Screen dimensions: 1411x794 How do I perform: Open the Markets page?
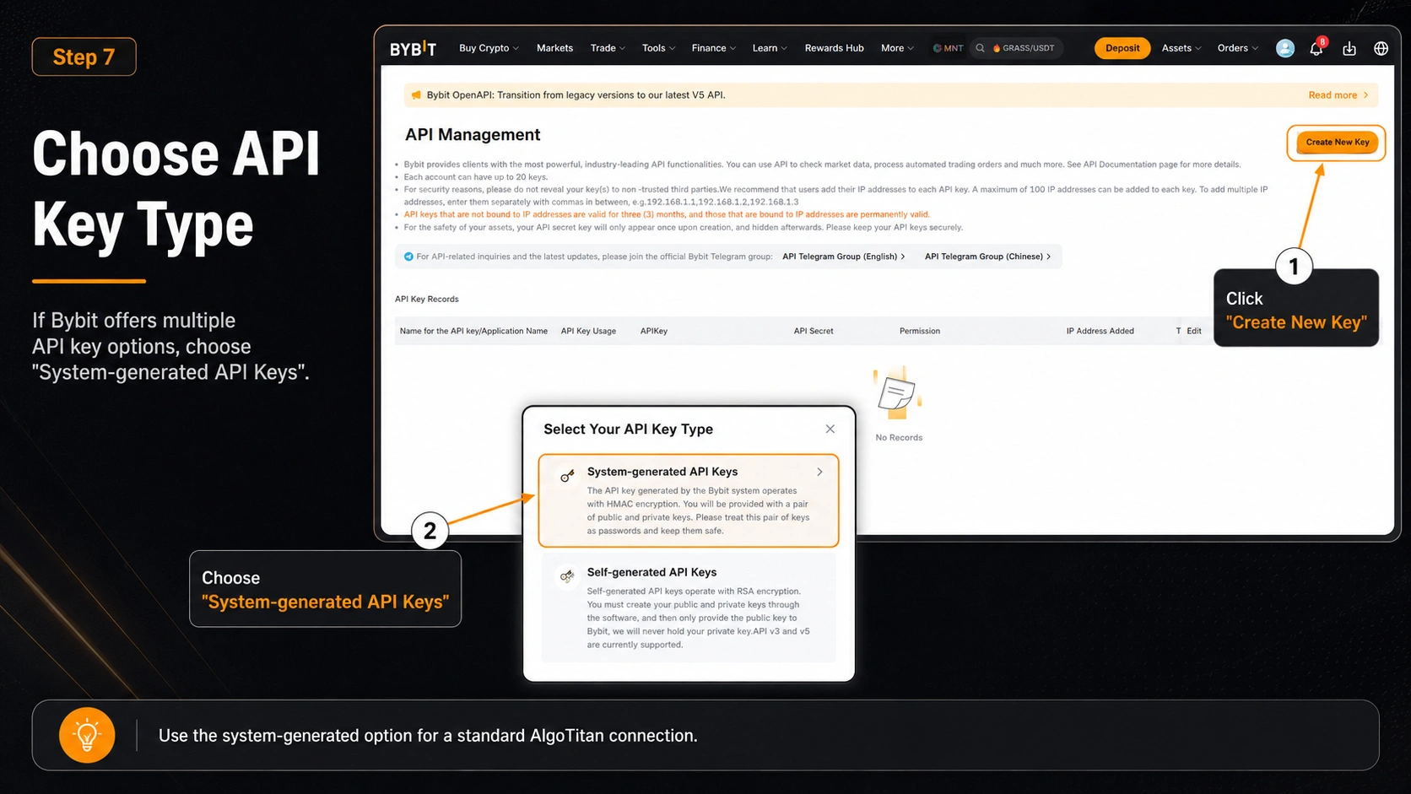(x=554, y=48)
